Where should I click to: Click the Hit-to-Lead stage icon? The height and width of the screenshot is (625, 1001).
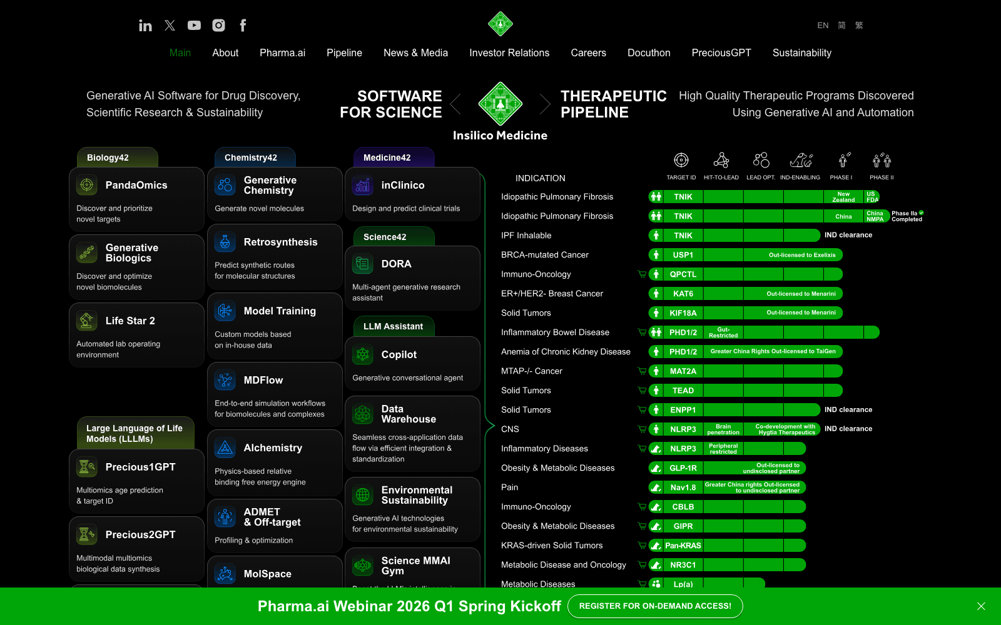pos(721,160)
